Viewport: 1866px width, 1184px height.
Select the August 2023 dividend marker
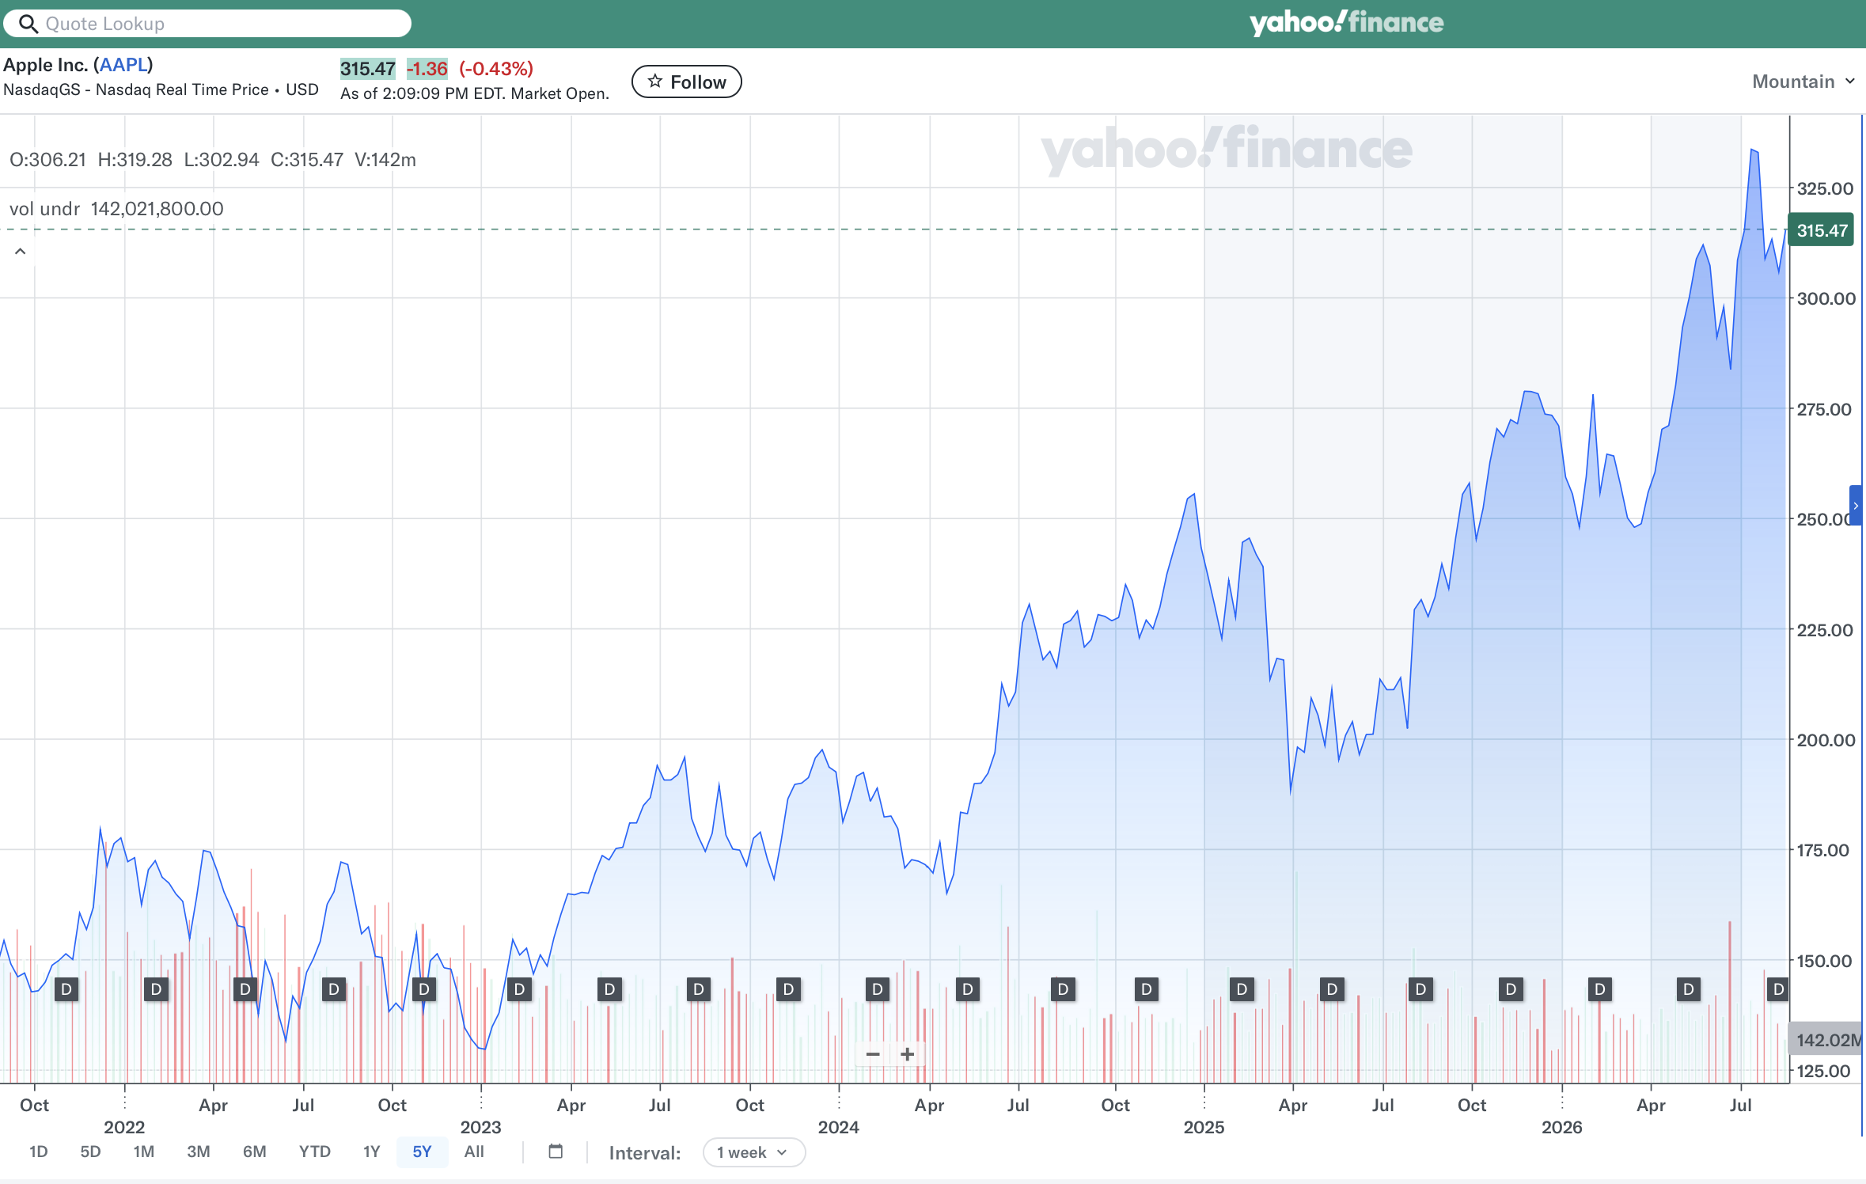pos(699,989)
